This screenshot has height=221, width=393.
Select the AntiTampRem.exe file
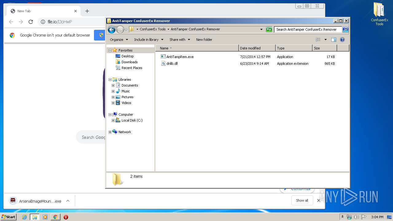pyautogui.click(x=180, y=57)
